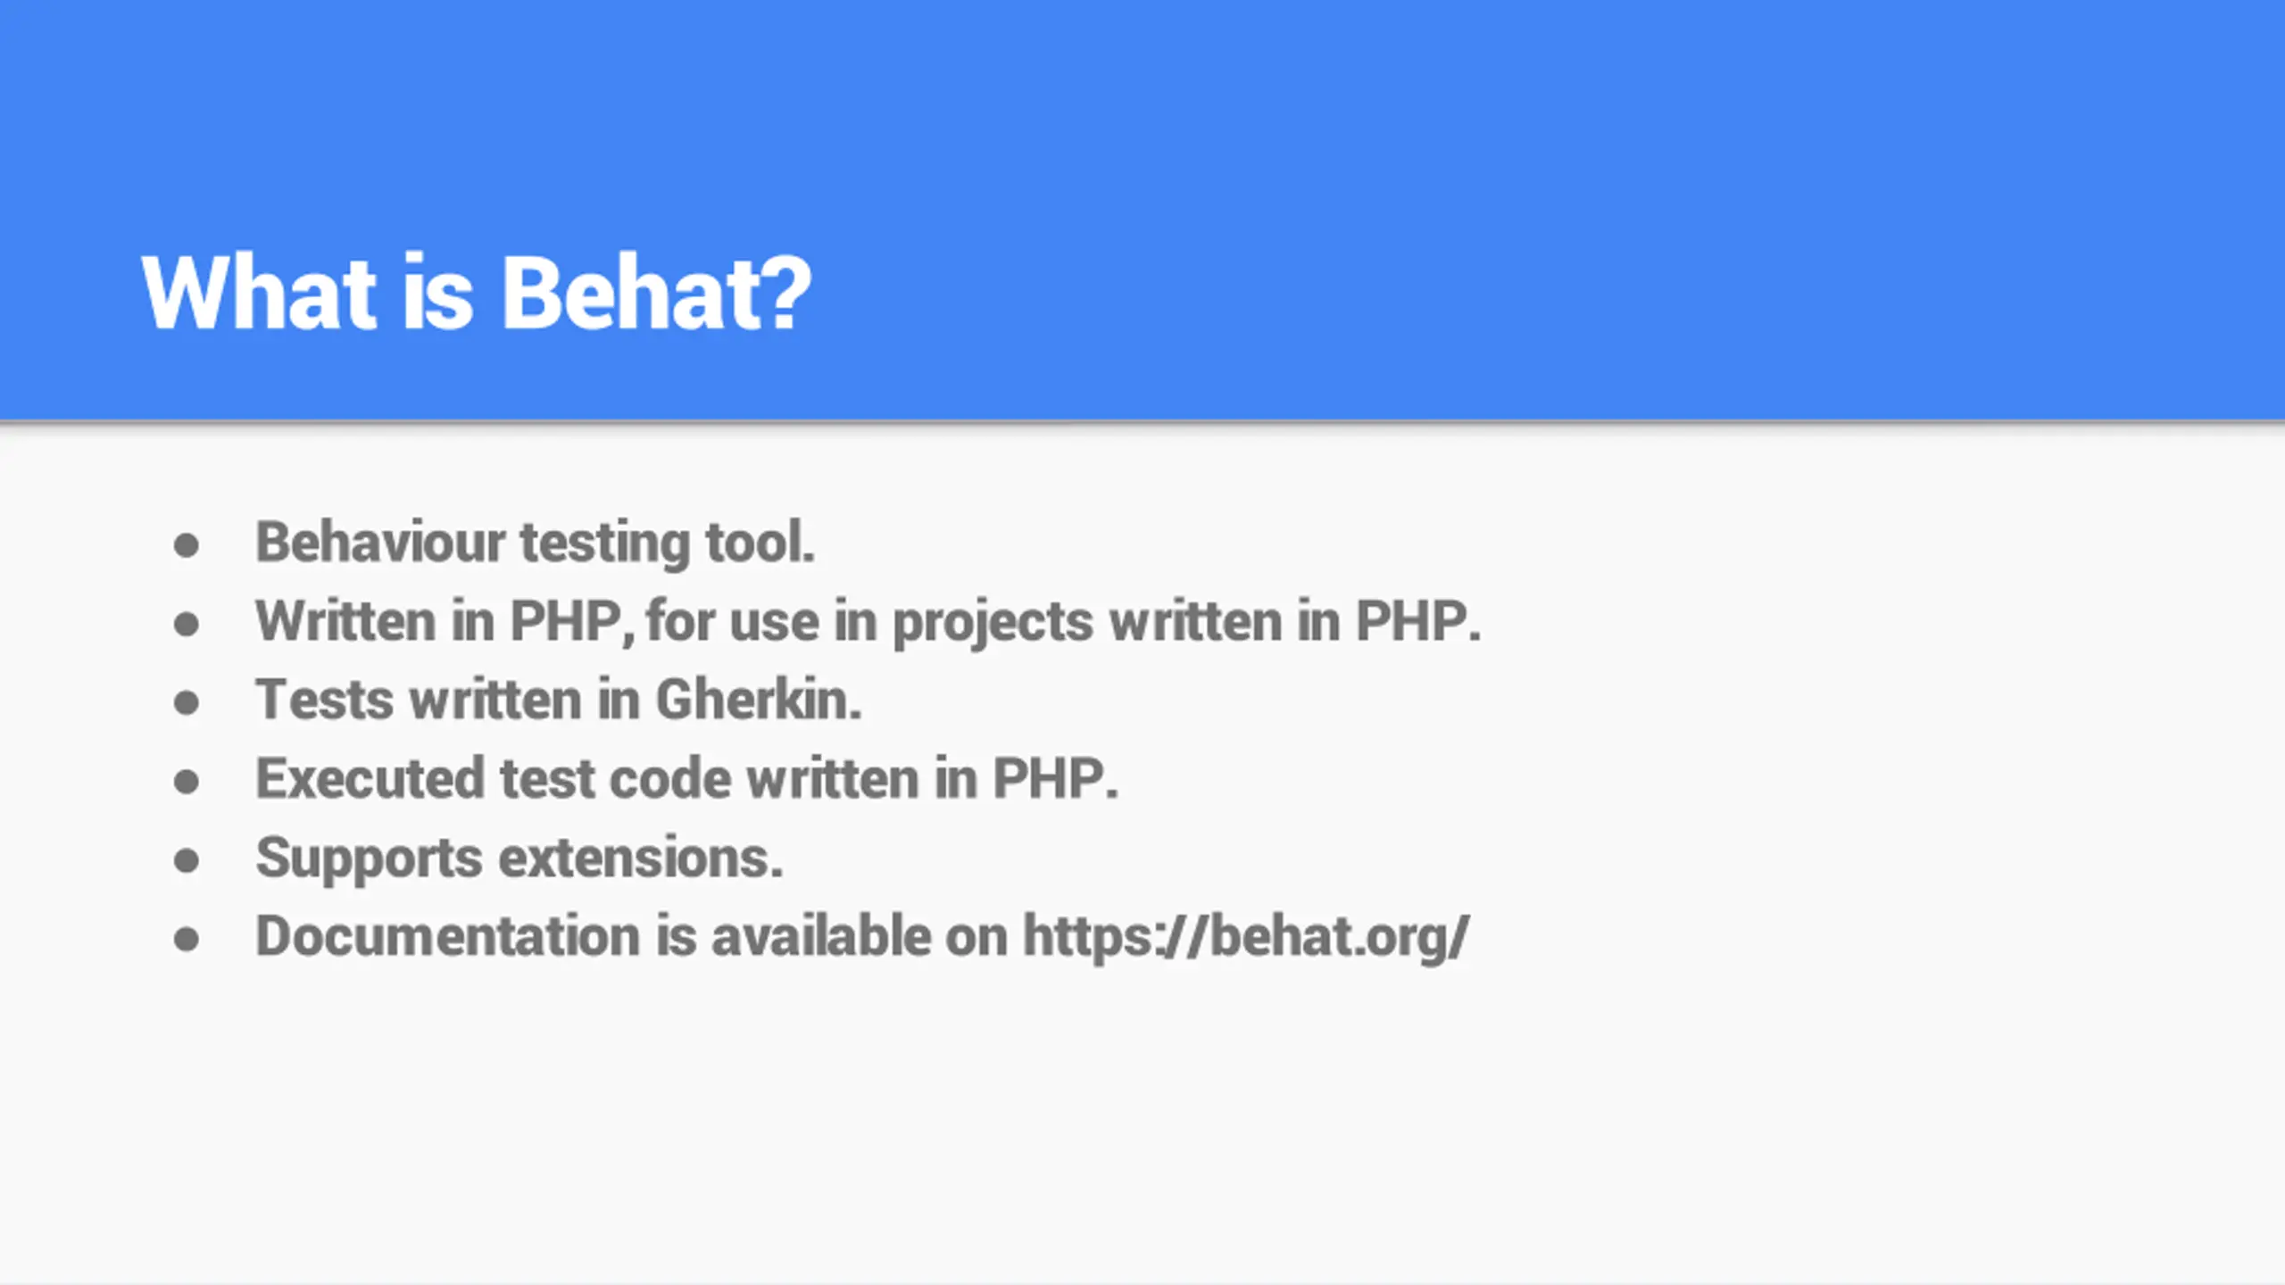Click the bullet dot before 'Written in PHP'

pyautogui.click(x=186, y=624)
